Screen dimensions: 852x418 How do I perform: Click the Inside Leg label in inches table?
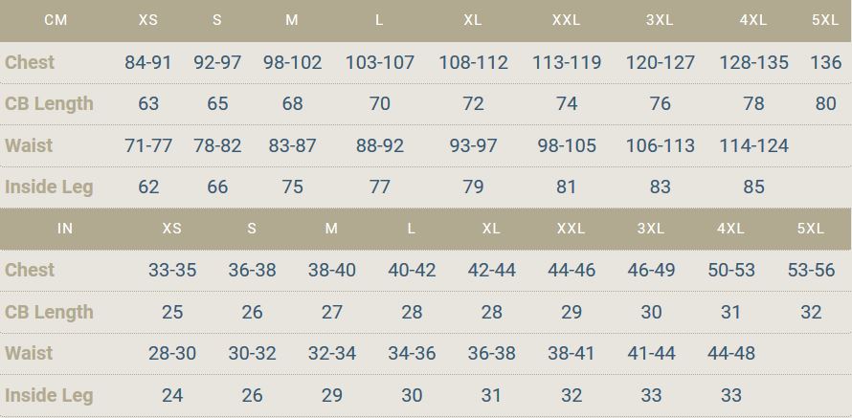49,395
